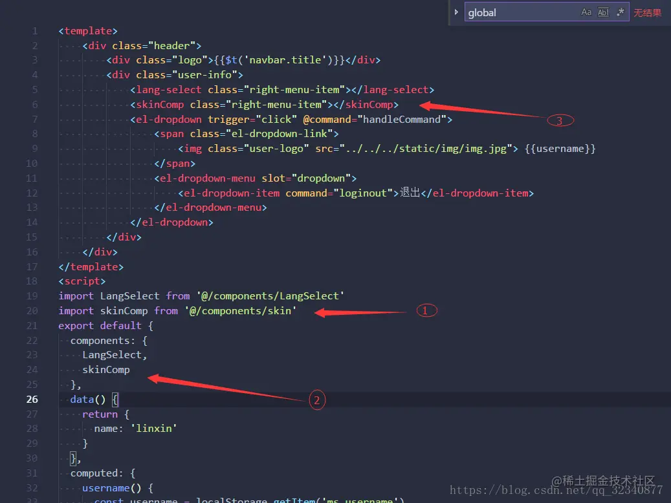Click the closing </span> tag
This screenshot has width=671, height=503.
click(175, 164)
